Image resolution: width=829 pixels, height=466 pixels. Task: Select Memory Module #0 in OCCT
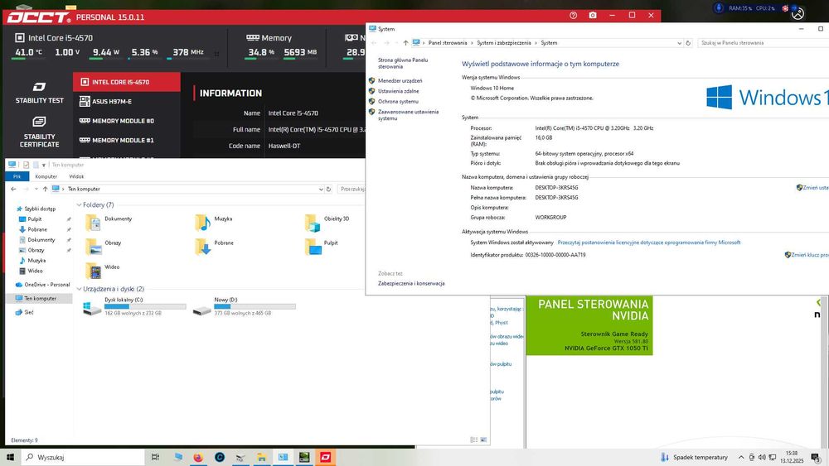coord(127,121)
